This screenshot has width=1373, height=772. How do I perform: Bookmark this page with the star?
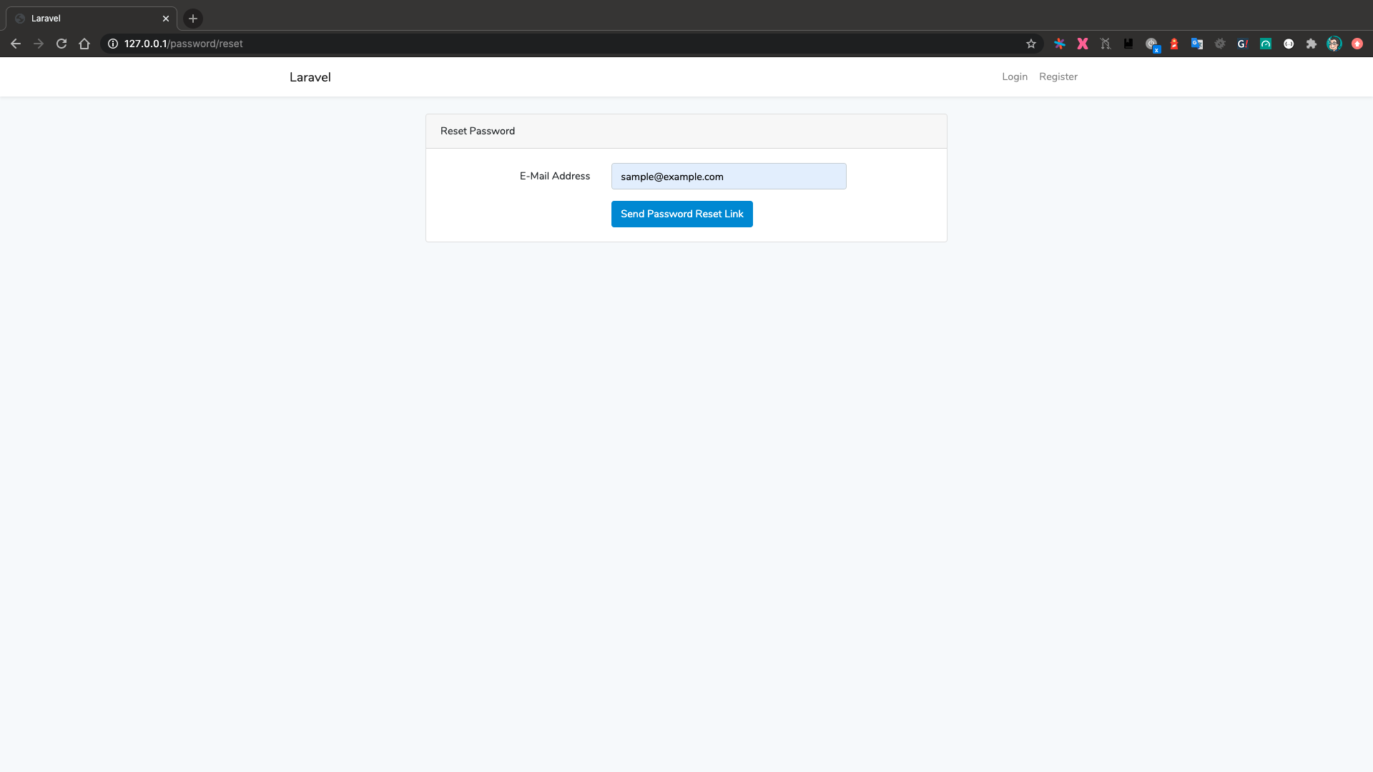[x=1030, y=44]
